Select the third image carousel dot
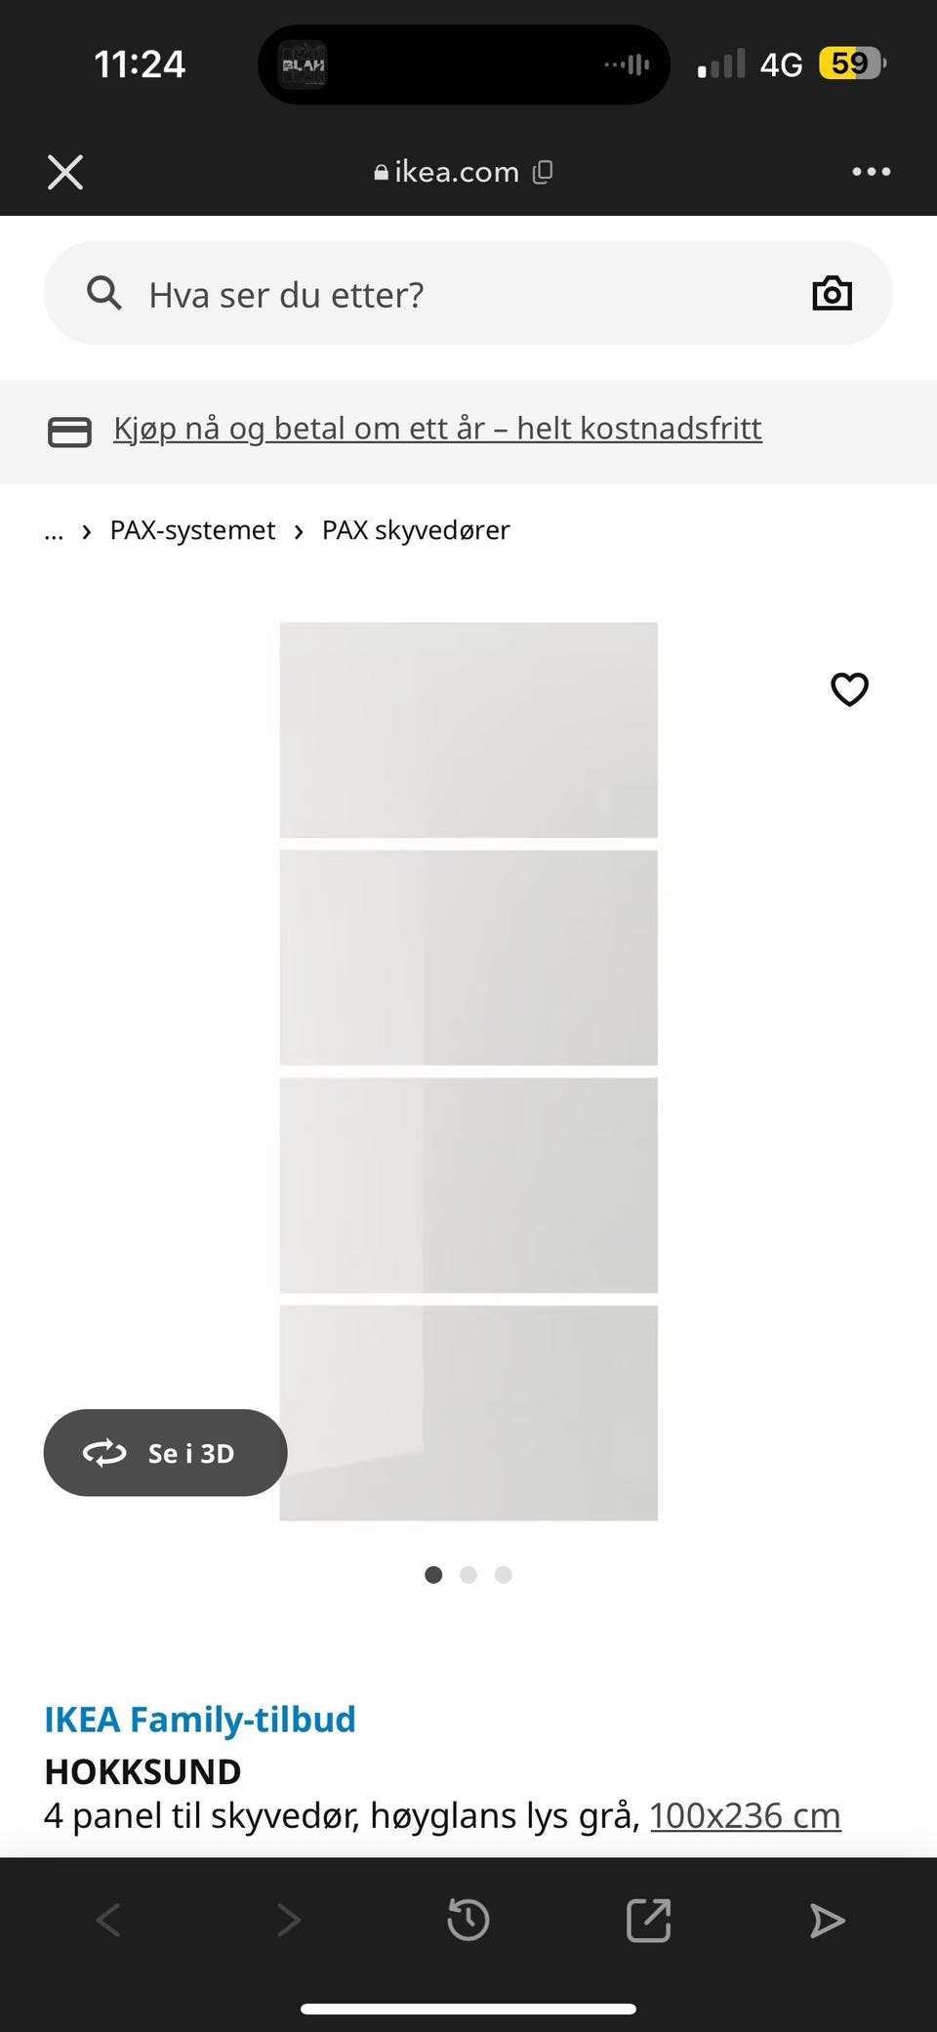The height and width of the screenshot is (2032, 937). (x=503, y=1574)
